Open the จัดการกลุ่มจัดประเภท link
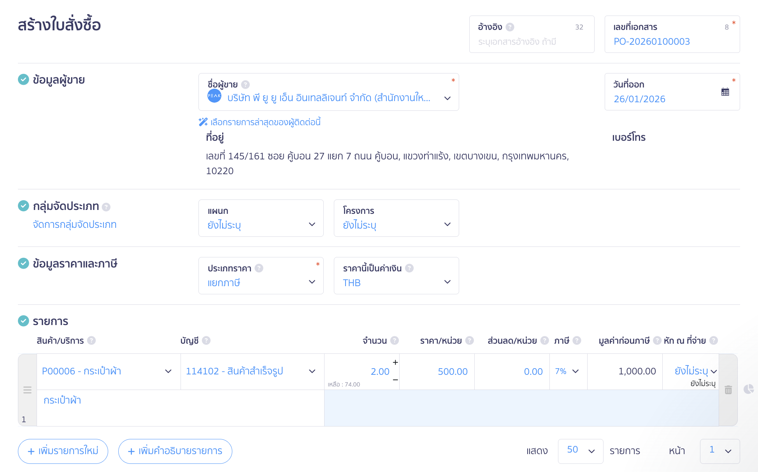This screenshot has width=758, height=472. 75,225
